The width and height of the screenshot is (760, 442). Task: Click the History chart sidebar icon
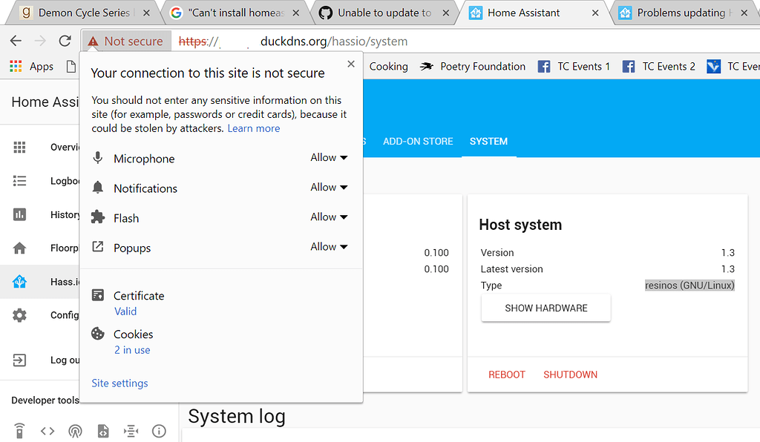tap(20, 214)
